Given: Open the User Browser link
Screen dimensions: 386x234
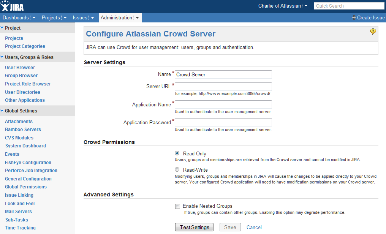Looking at the screenshot, I should click(x=20, y=67).
